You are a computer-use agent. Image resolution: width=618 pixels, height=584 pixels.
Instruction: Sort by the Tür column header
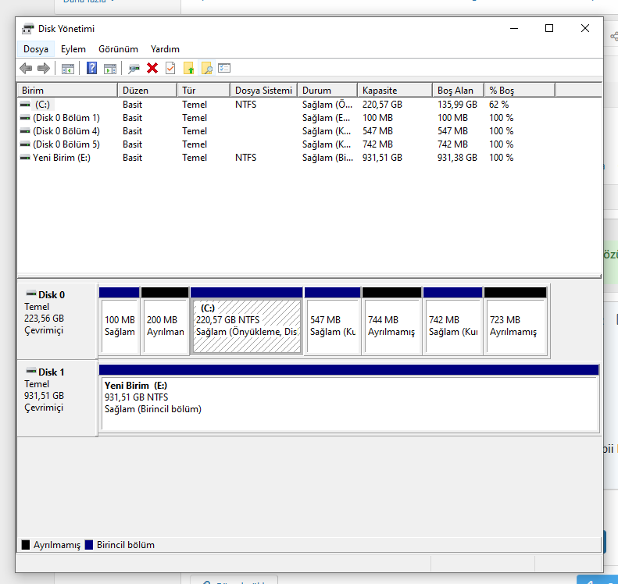(x=203, y=91)
